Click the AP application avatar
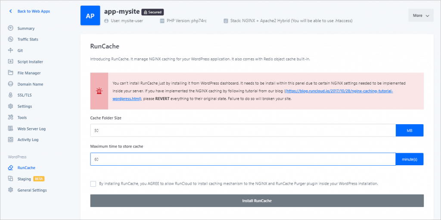The height and width of the screenshot is (220, 441). (x=90, y=16)
